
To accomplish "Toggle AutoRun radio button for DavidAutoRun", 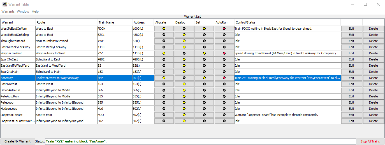I will 224,90.
